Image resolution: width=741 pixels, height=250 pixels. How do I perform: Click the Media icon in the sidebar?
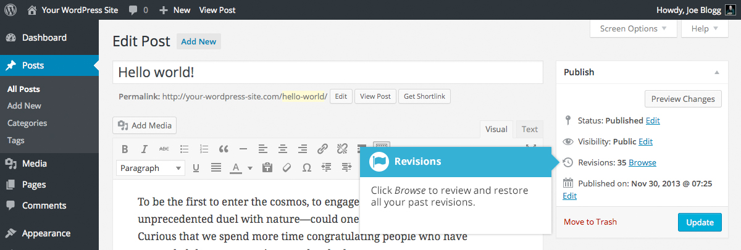(11, 164)
